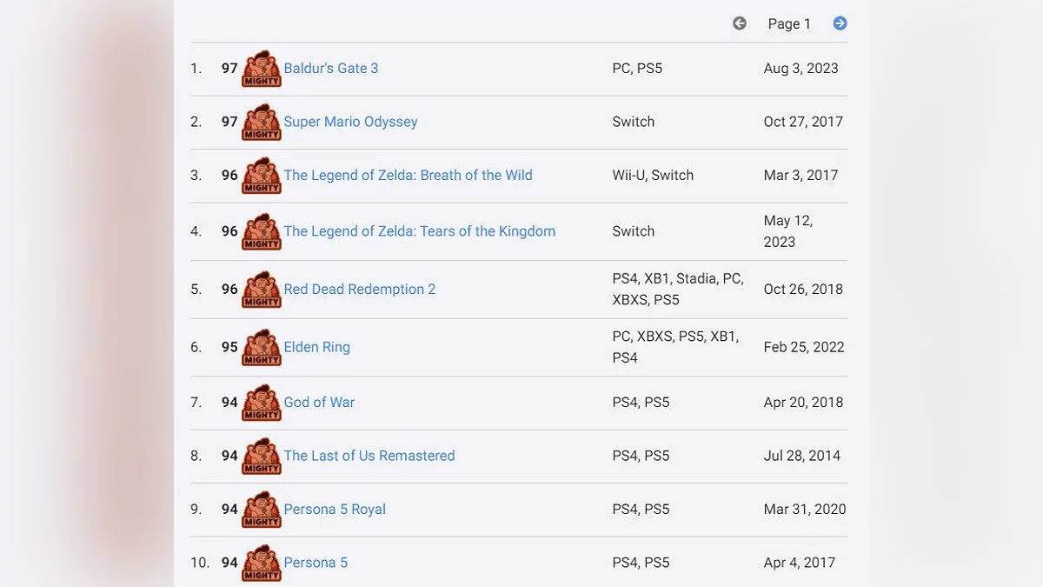Screen dimensions: 1043x587
Task: Open Baldur's Gate 3 game page
Action: tap(331, 69)
